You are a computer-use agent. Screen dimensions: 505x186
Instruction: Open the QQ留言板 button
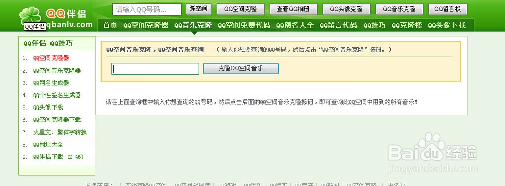(447, 9)
